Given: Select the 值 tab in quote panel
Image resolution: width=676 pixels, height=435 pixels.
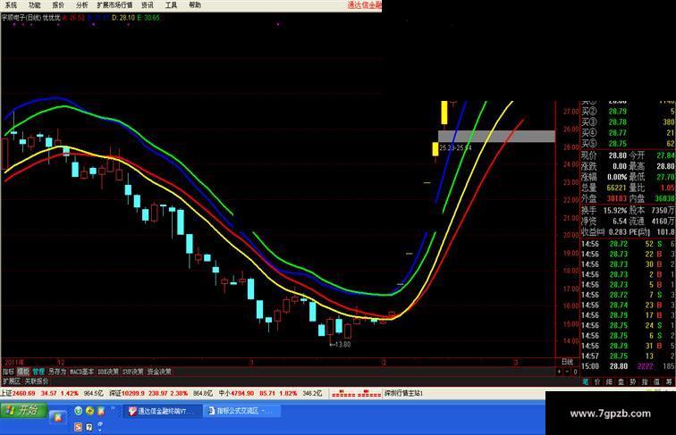Looking at the screenshot, I should 655,381.
